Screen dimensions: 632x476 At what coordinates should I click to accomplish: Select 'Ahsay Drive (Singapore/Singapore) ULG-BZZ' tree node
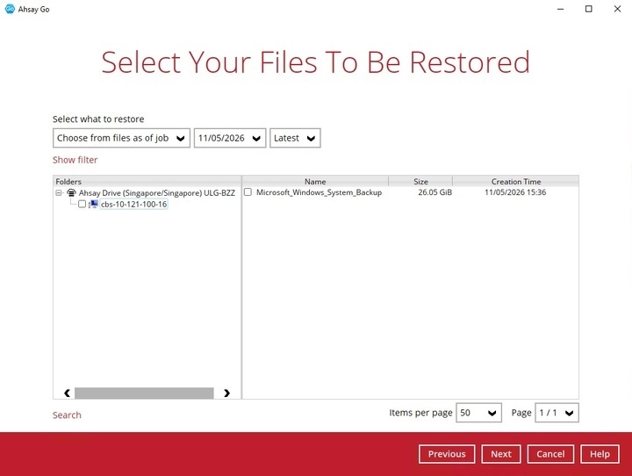(157, 193)
